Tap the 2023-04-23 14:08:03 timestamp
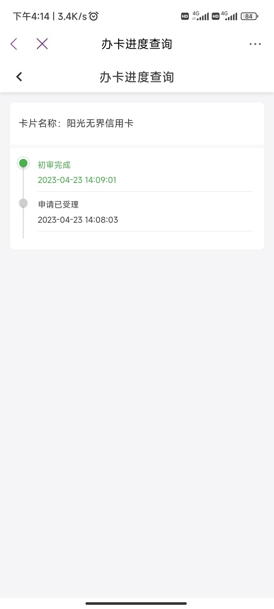 tap(78, 220)
